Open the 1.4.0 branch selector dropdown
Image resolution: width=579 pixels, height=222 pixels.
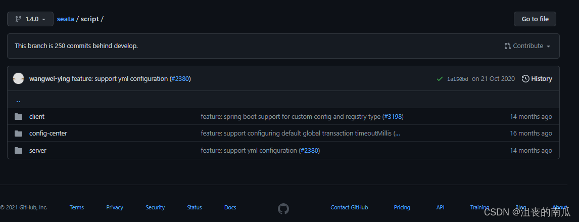point(30,19)
